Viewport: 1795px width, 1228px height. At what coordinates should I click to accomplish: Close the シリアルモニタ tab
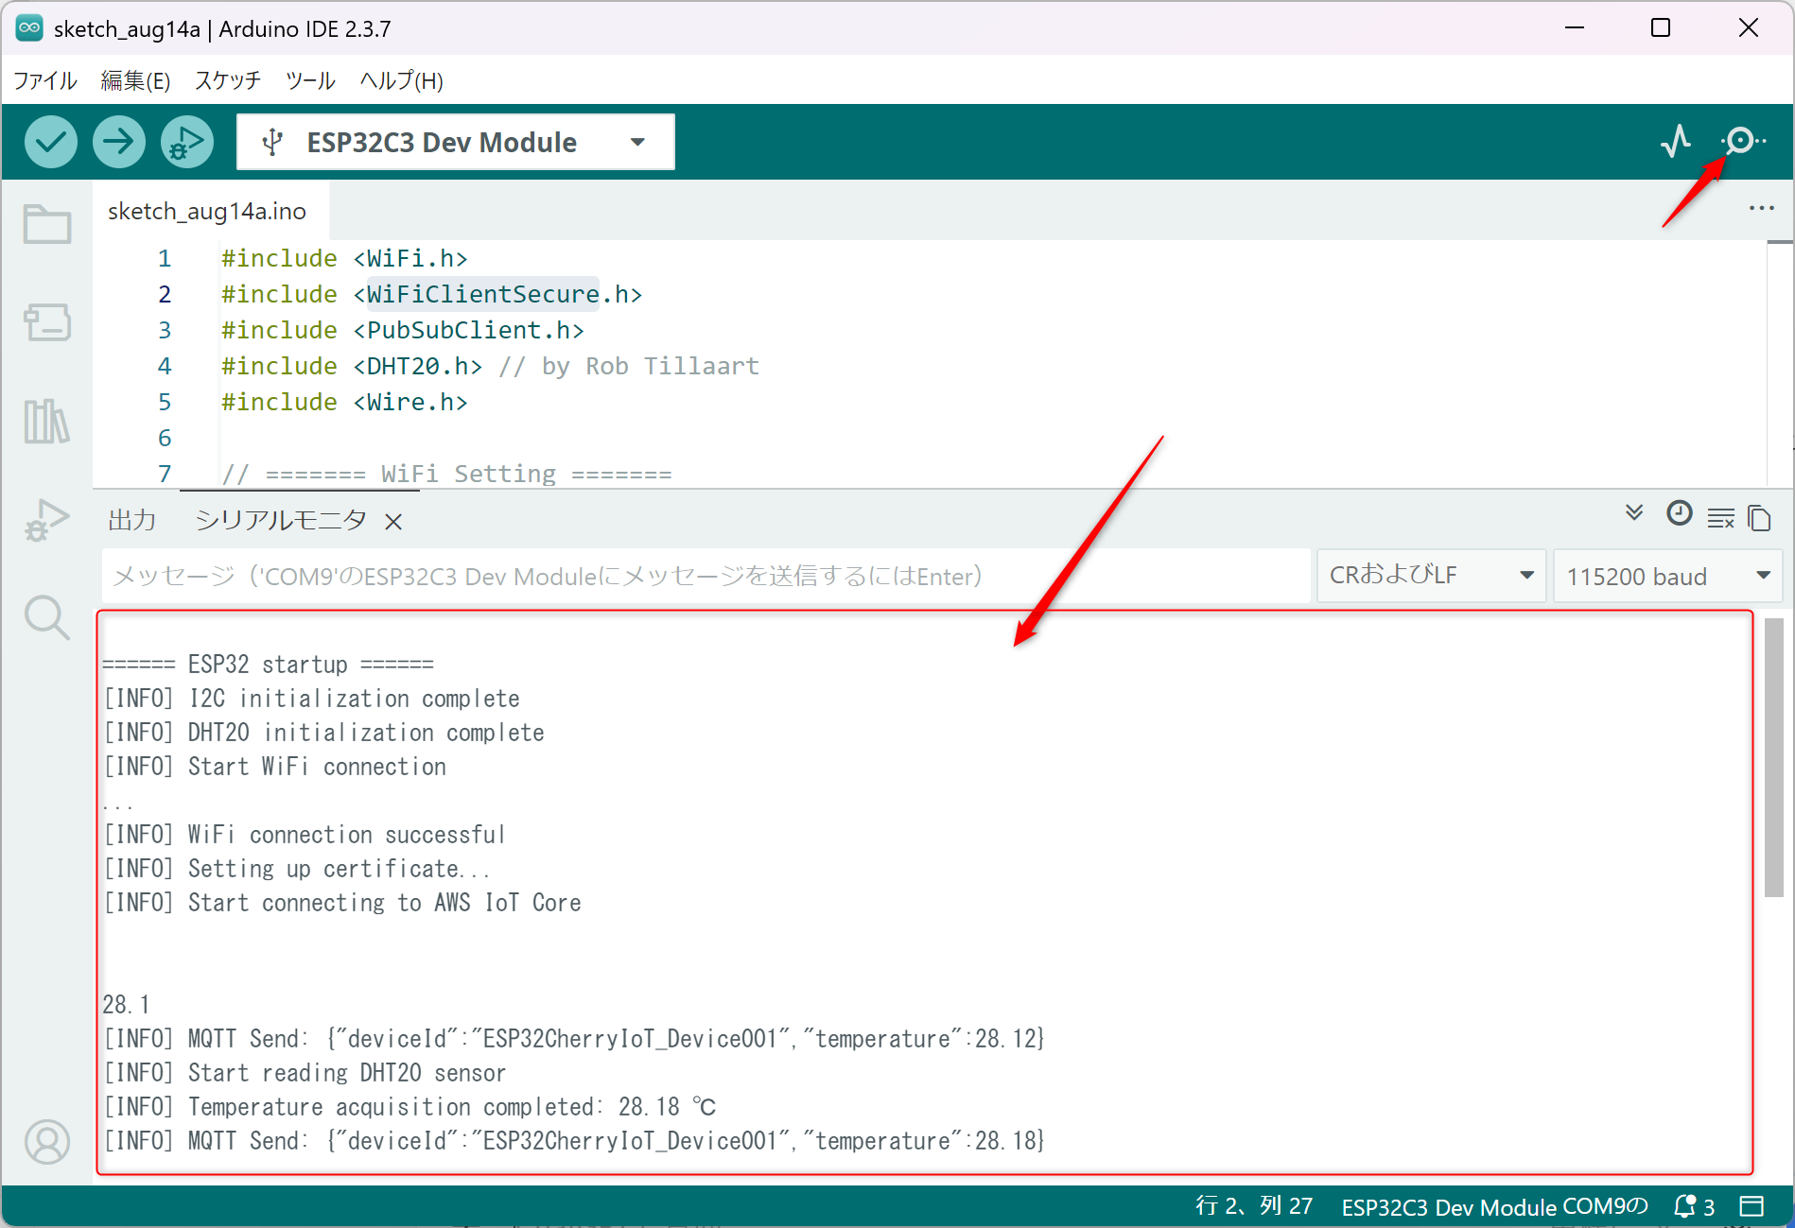[393, 521]
